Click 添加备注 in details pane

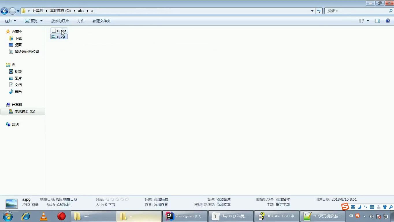[224, 199]
